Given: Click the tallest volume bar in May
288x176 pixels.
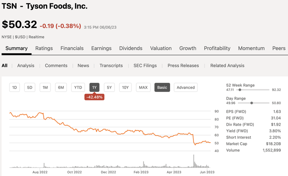Looking at the screenshot, I should [193, 161].
